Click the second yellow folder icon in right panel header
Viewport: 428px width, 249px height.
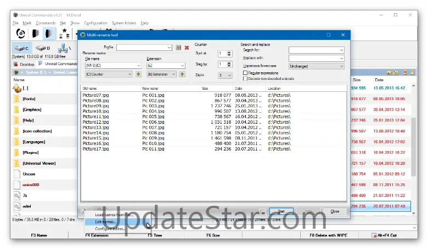coord(396,73)
